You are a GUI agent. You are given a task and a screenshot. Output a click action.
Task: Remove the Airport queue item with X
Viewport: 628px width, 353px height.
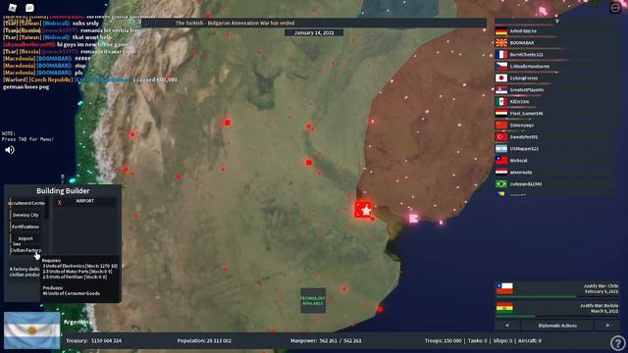click(x=59, y=203)
